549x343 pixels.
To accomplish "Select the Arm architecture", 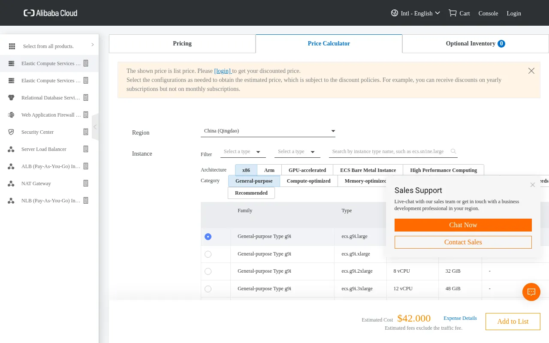I will coord(269,170).
